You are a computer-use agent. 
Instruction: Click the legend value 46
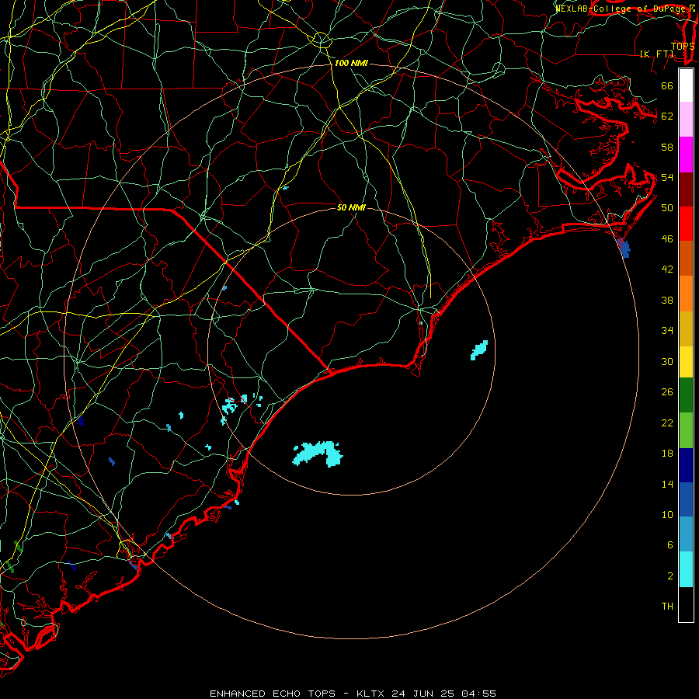(667, 239)
